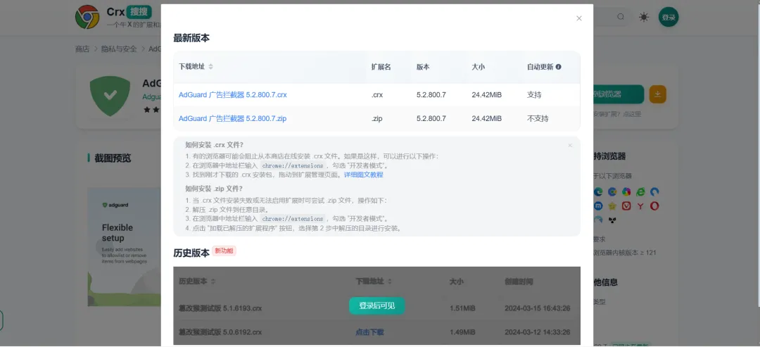The image size is (760, 347).
Task: Click the 1.49MiB size cell
Action: click(462, 332)
